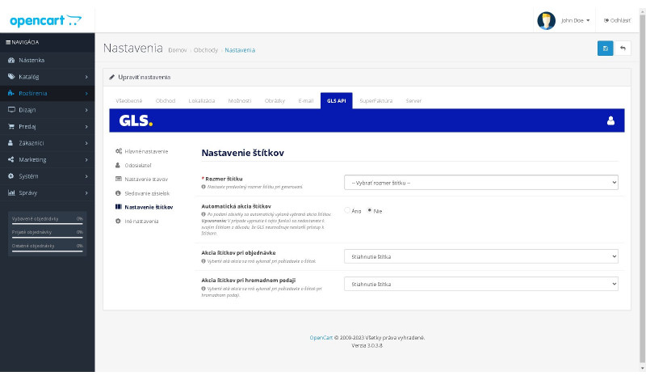Switch to the Obchod tab
This screenshot has height=380, width=646.
166,101
